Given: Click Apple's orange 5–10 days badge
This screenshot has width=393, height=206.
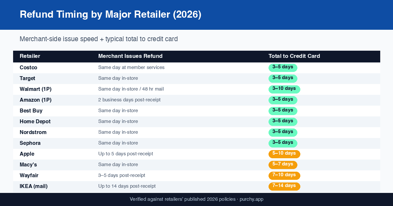Looking at the screenshot, I should 284,154.
